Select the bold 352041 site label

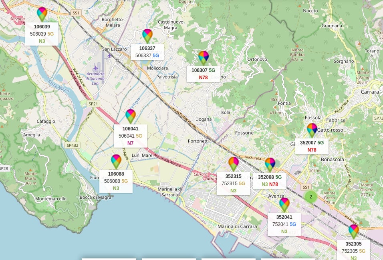pyautogui.click(x=284, y=217)
